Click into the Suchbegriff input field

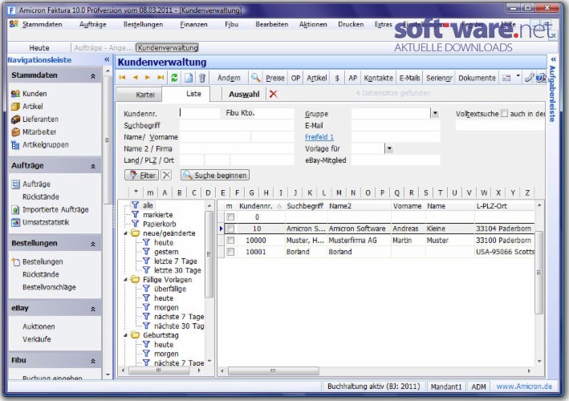pyautogui.click(x=237, y=125)
